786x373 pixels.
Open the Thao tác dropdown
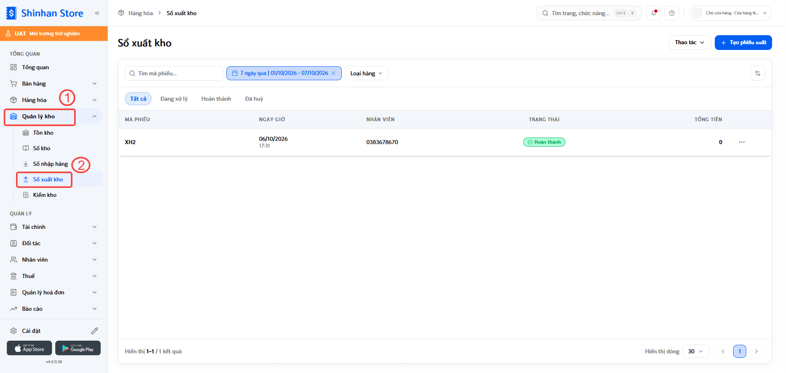pyautogui.click(x=690, y=43)
